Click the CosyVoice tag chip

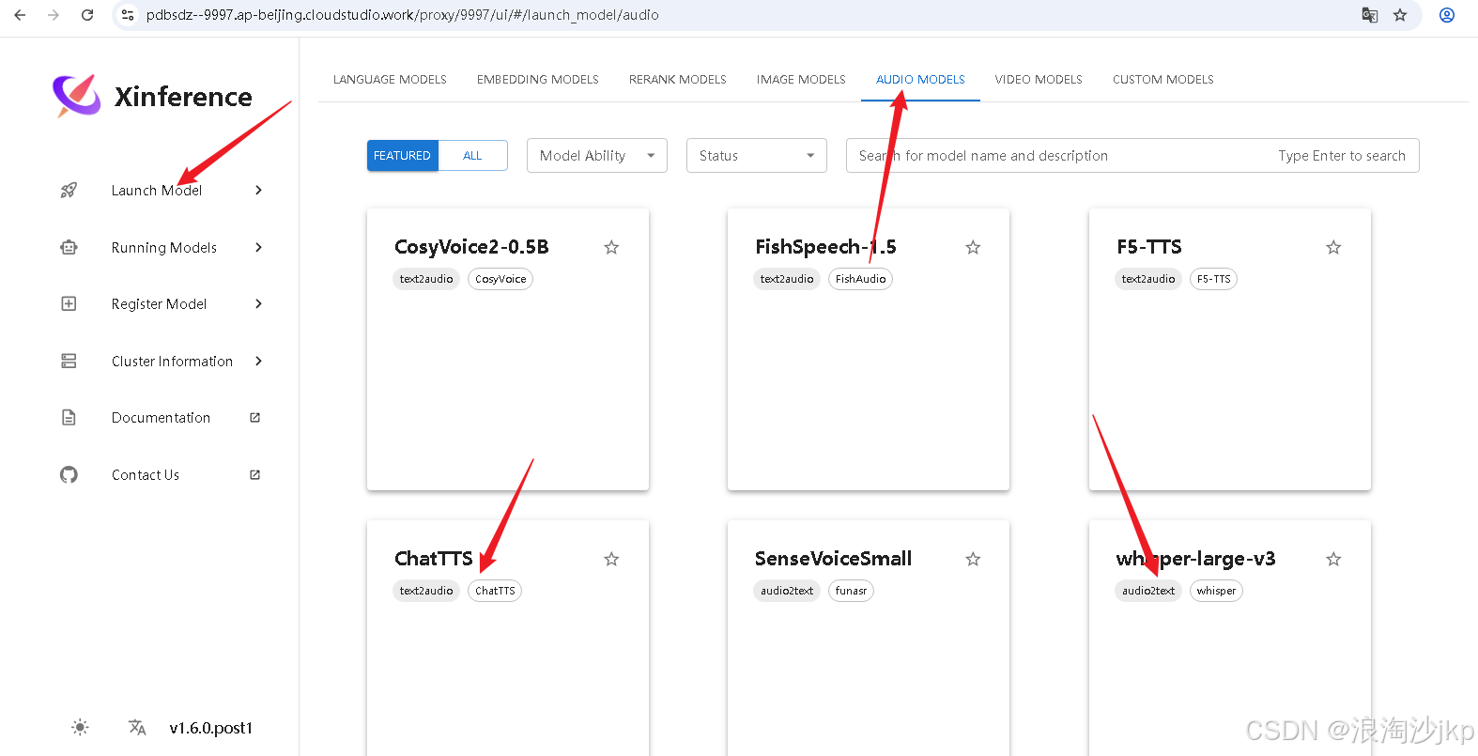point(500,279)
